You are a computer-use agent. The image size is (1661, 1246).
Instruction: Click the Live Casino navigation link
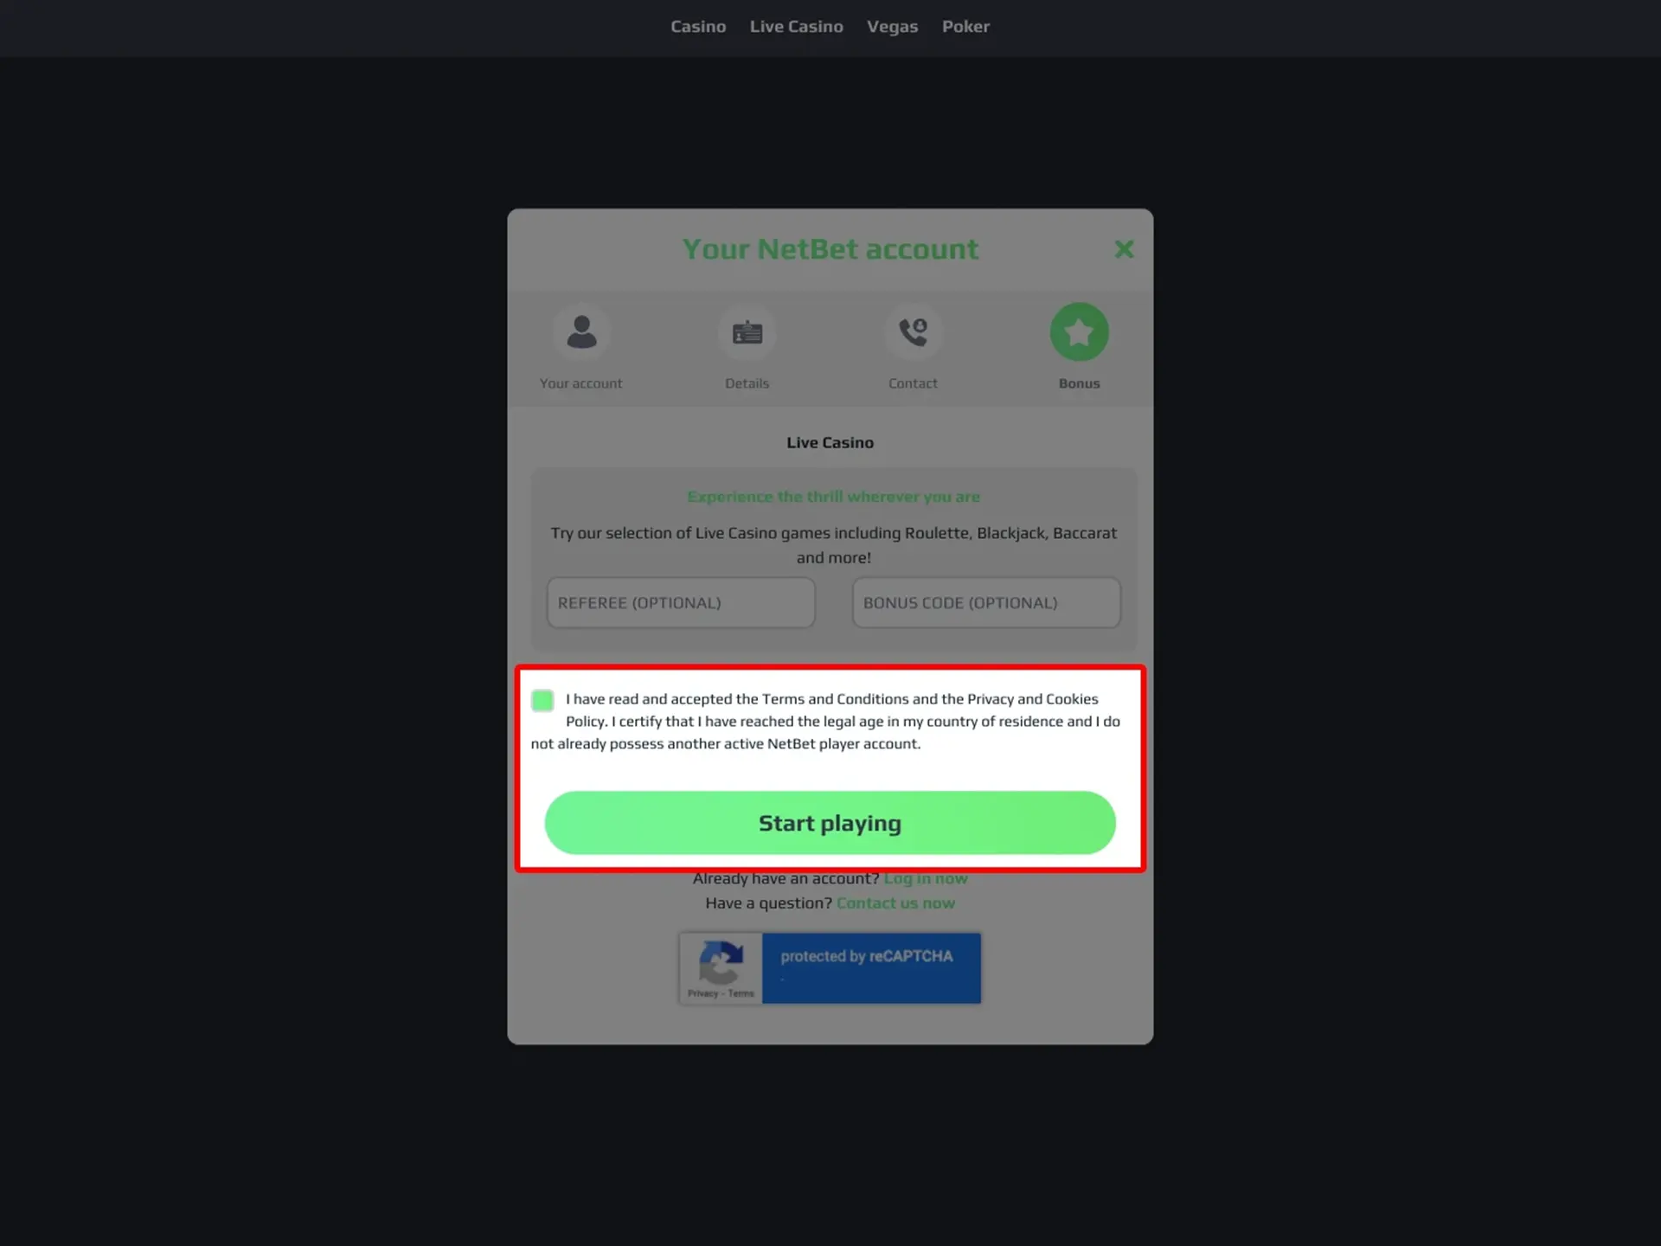[797, 26]
